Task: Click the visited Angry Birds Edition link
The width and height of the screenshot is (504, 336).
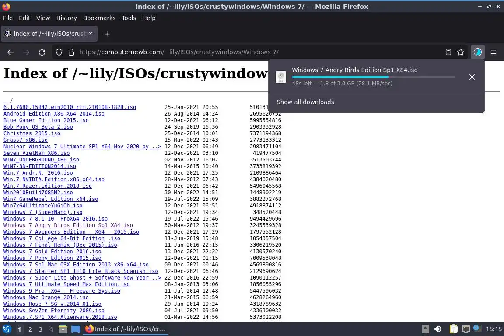Action: point(68,225)
